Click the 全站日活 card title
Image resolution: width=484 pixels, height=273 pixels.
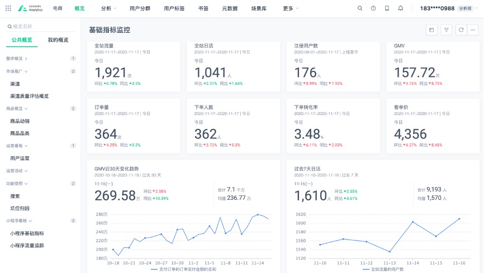tap(204, 46)
